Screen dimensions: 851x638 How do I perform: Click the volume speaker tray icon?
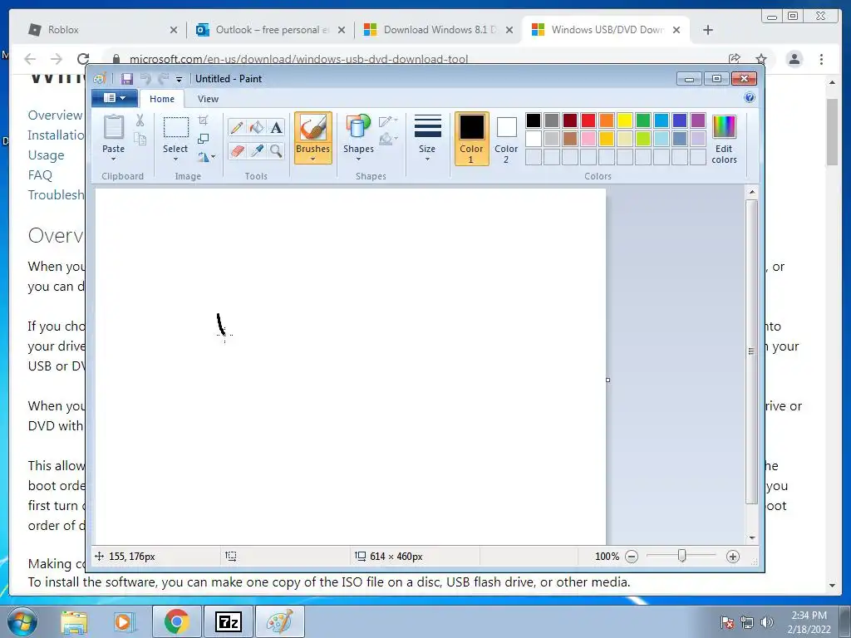[x=767, y=622]
